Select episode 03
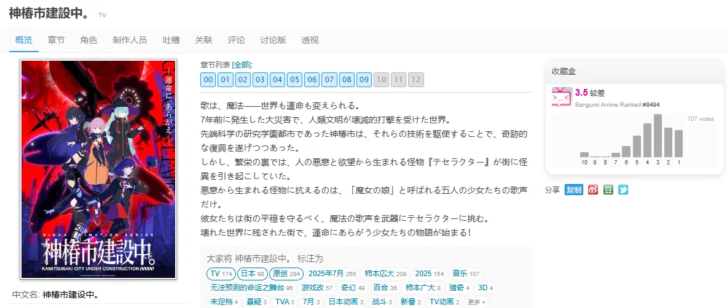The height and width of the screenshot is (308, 727). click(260, 80)
